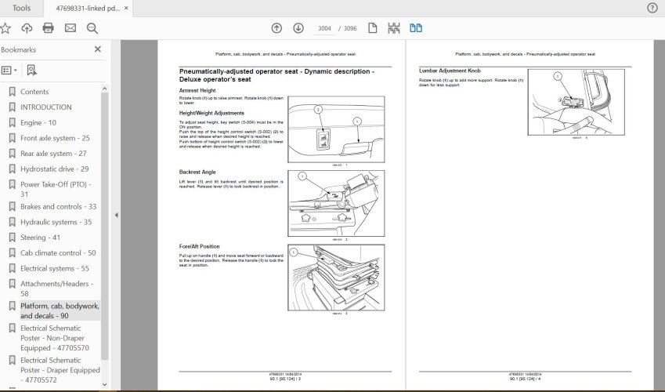The height and width of the screenshot is (392, 665).
Task: Jump to Cab climate control - 50 bookmark
Action: 58,252
